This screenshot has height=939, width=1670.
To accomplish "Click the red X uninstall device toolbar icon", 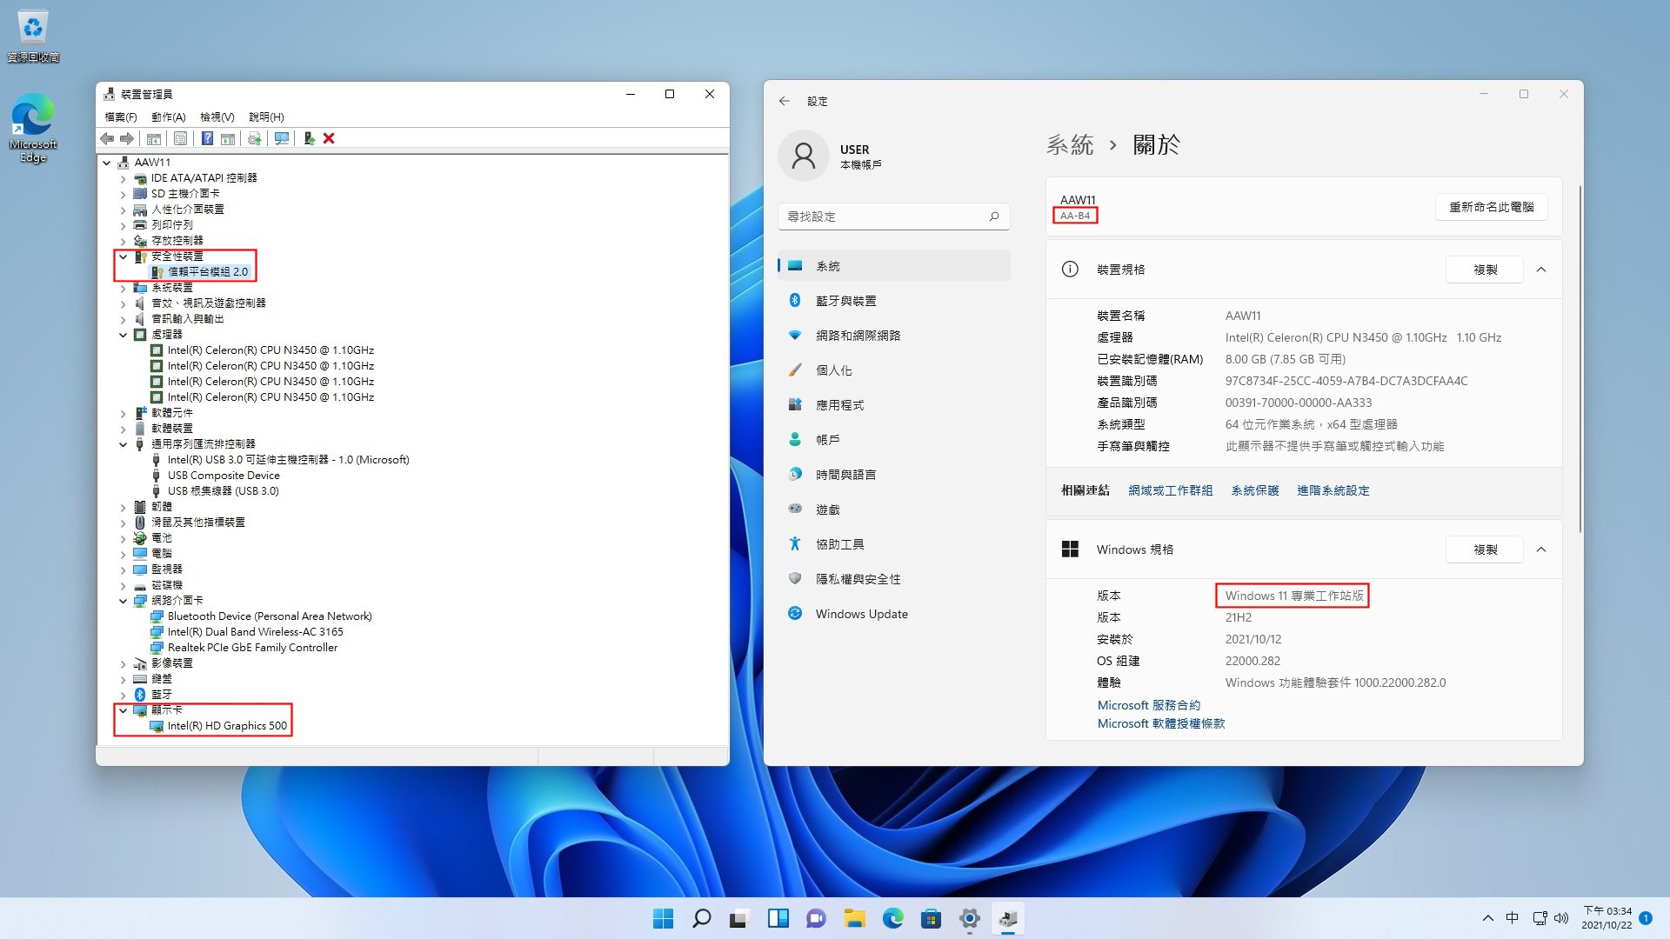I will tap(329, 138).
